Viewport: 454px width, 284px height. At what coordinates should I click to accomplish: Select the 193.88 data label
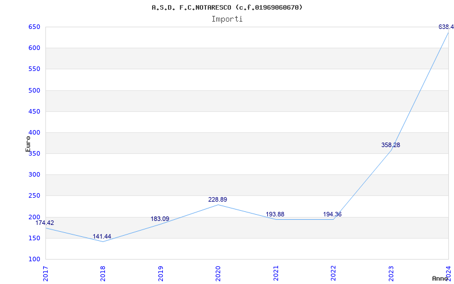pos(275,214)
